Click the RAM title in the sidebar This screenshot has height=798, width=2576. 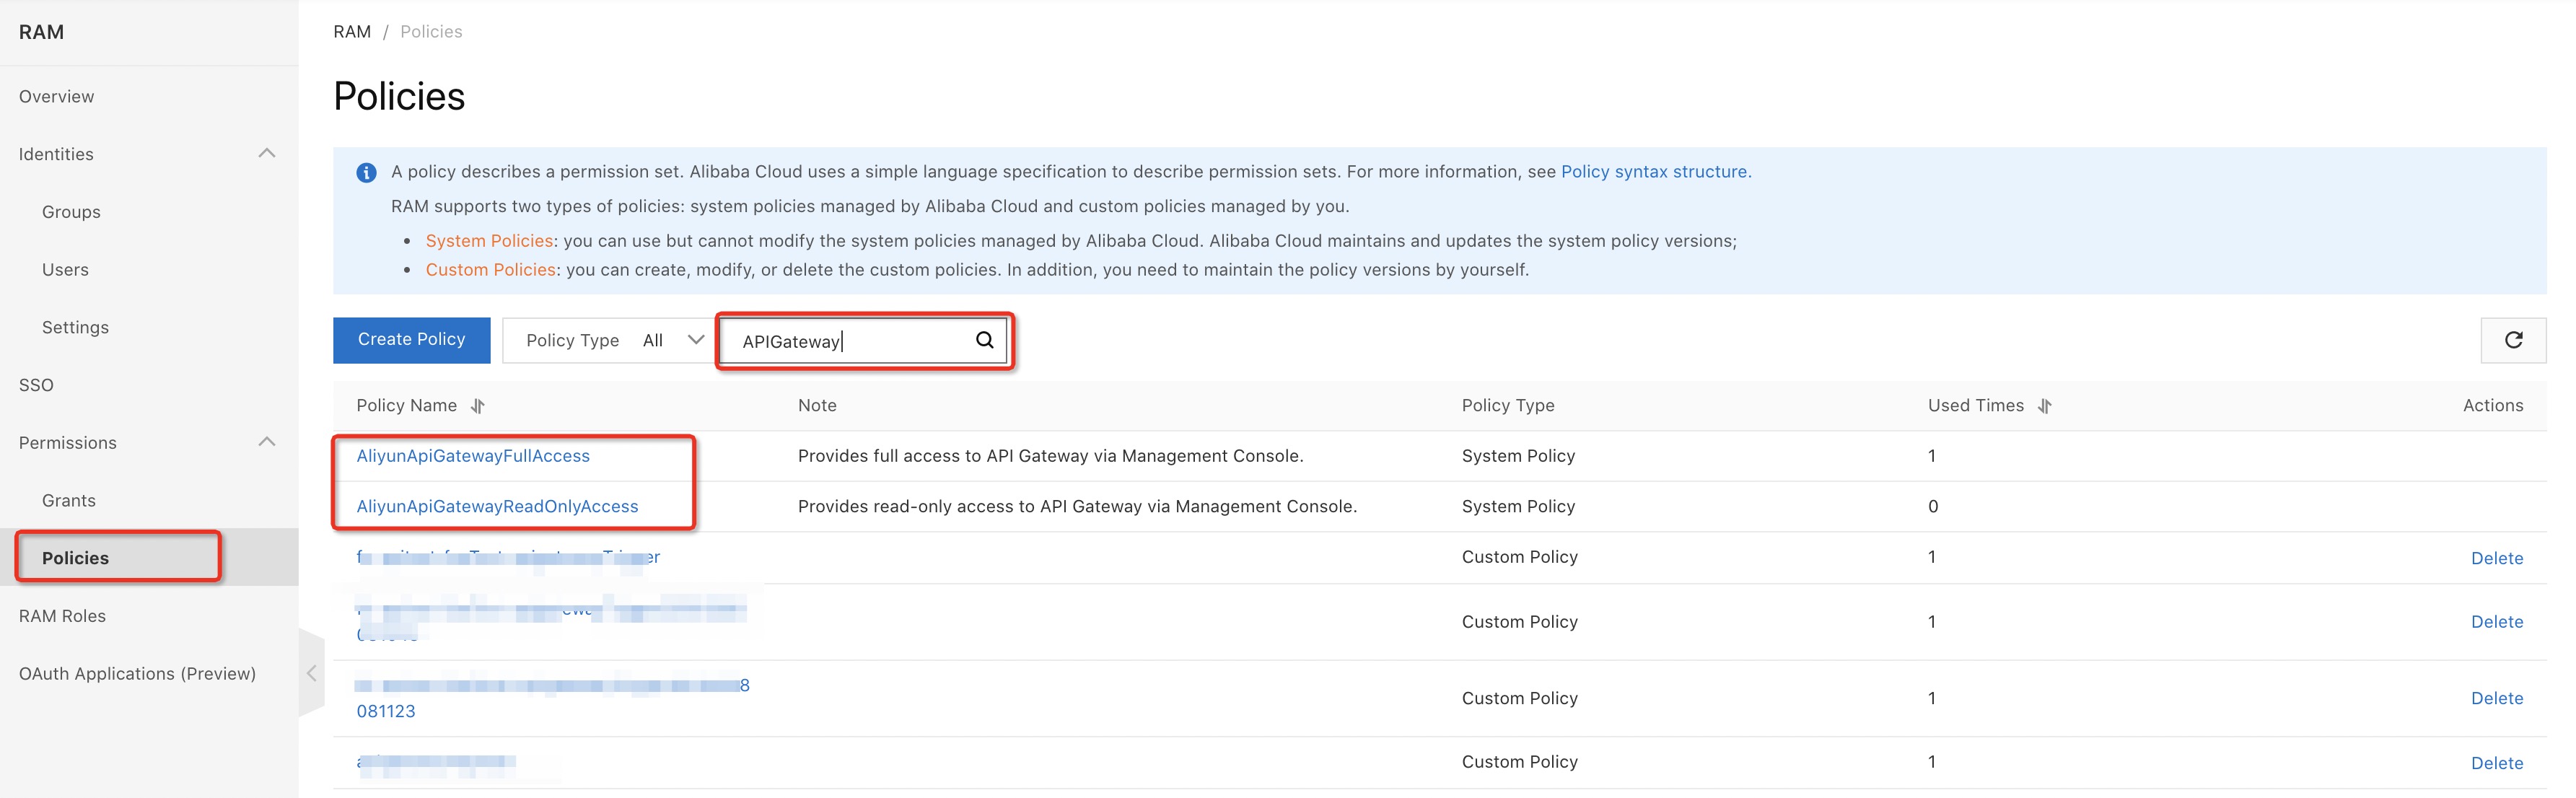41,32
